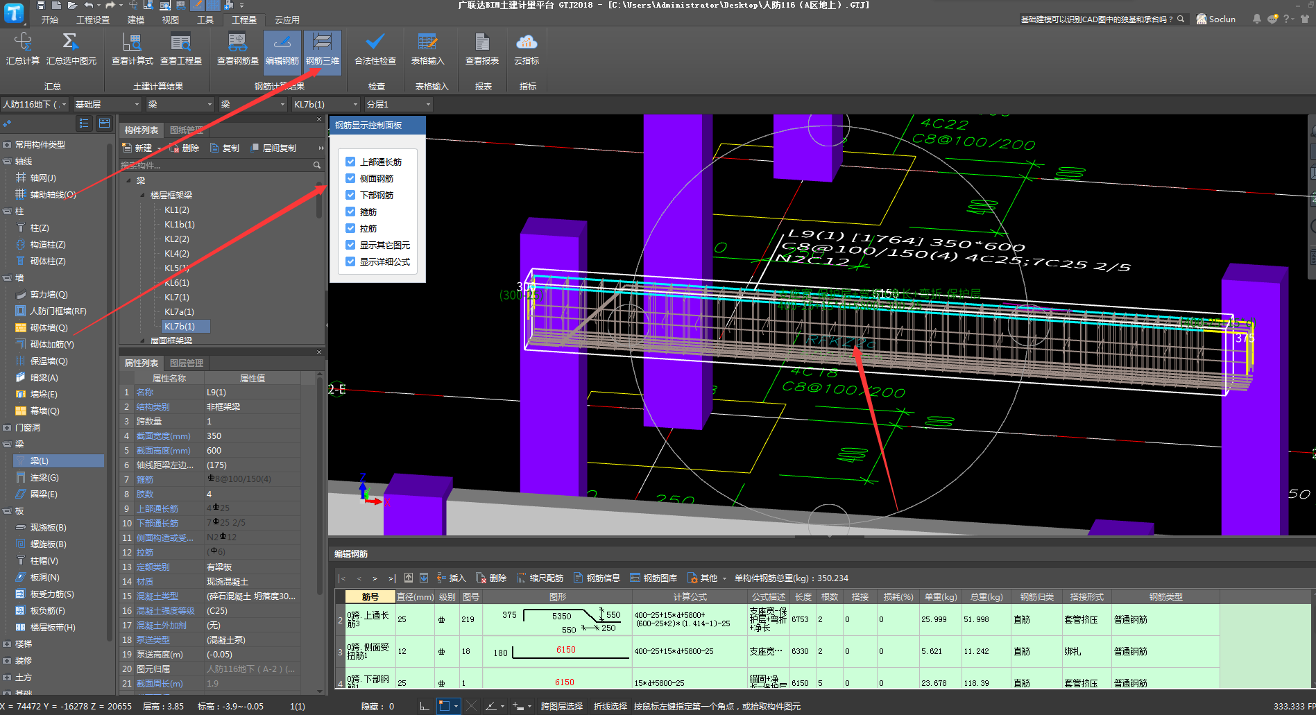Expand the 楼梯 tree group
Screen dimensions: 1316x715
[x=7, y=644]
